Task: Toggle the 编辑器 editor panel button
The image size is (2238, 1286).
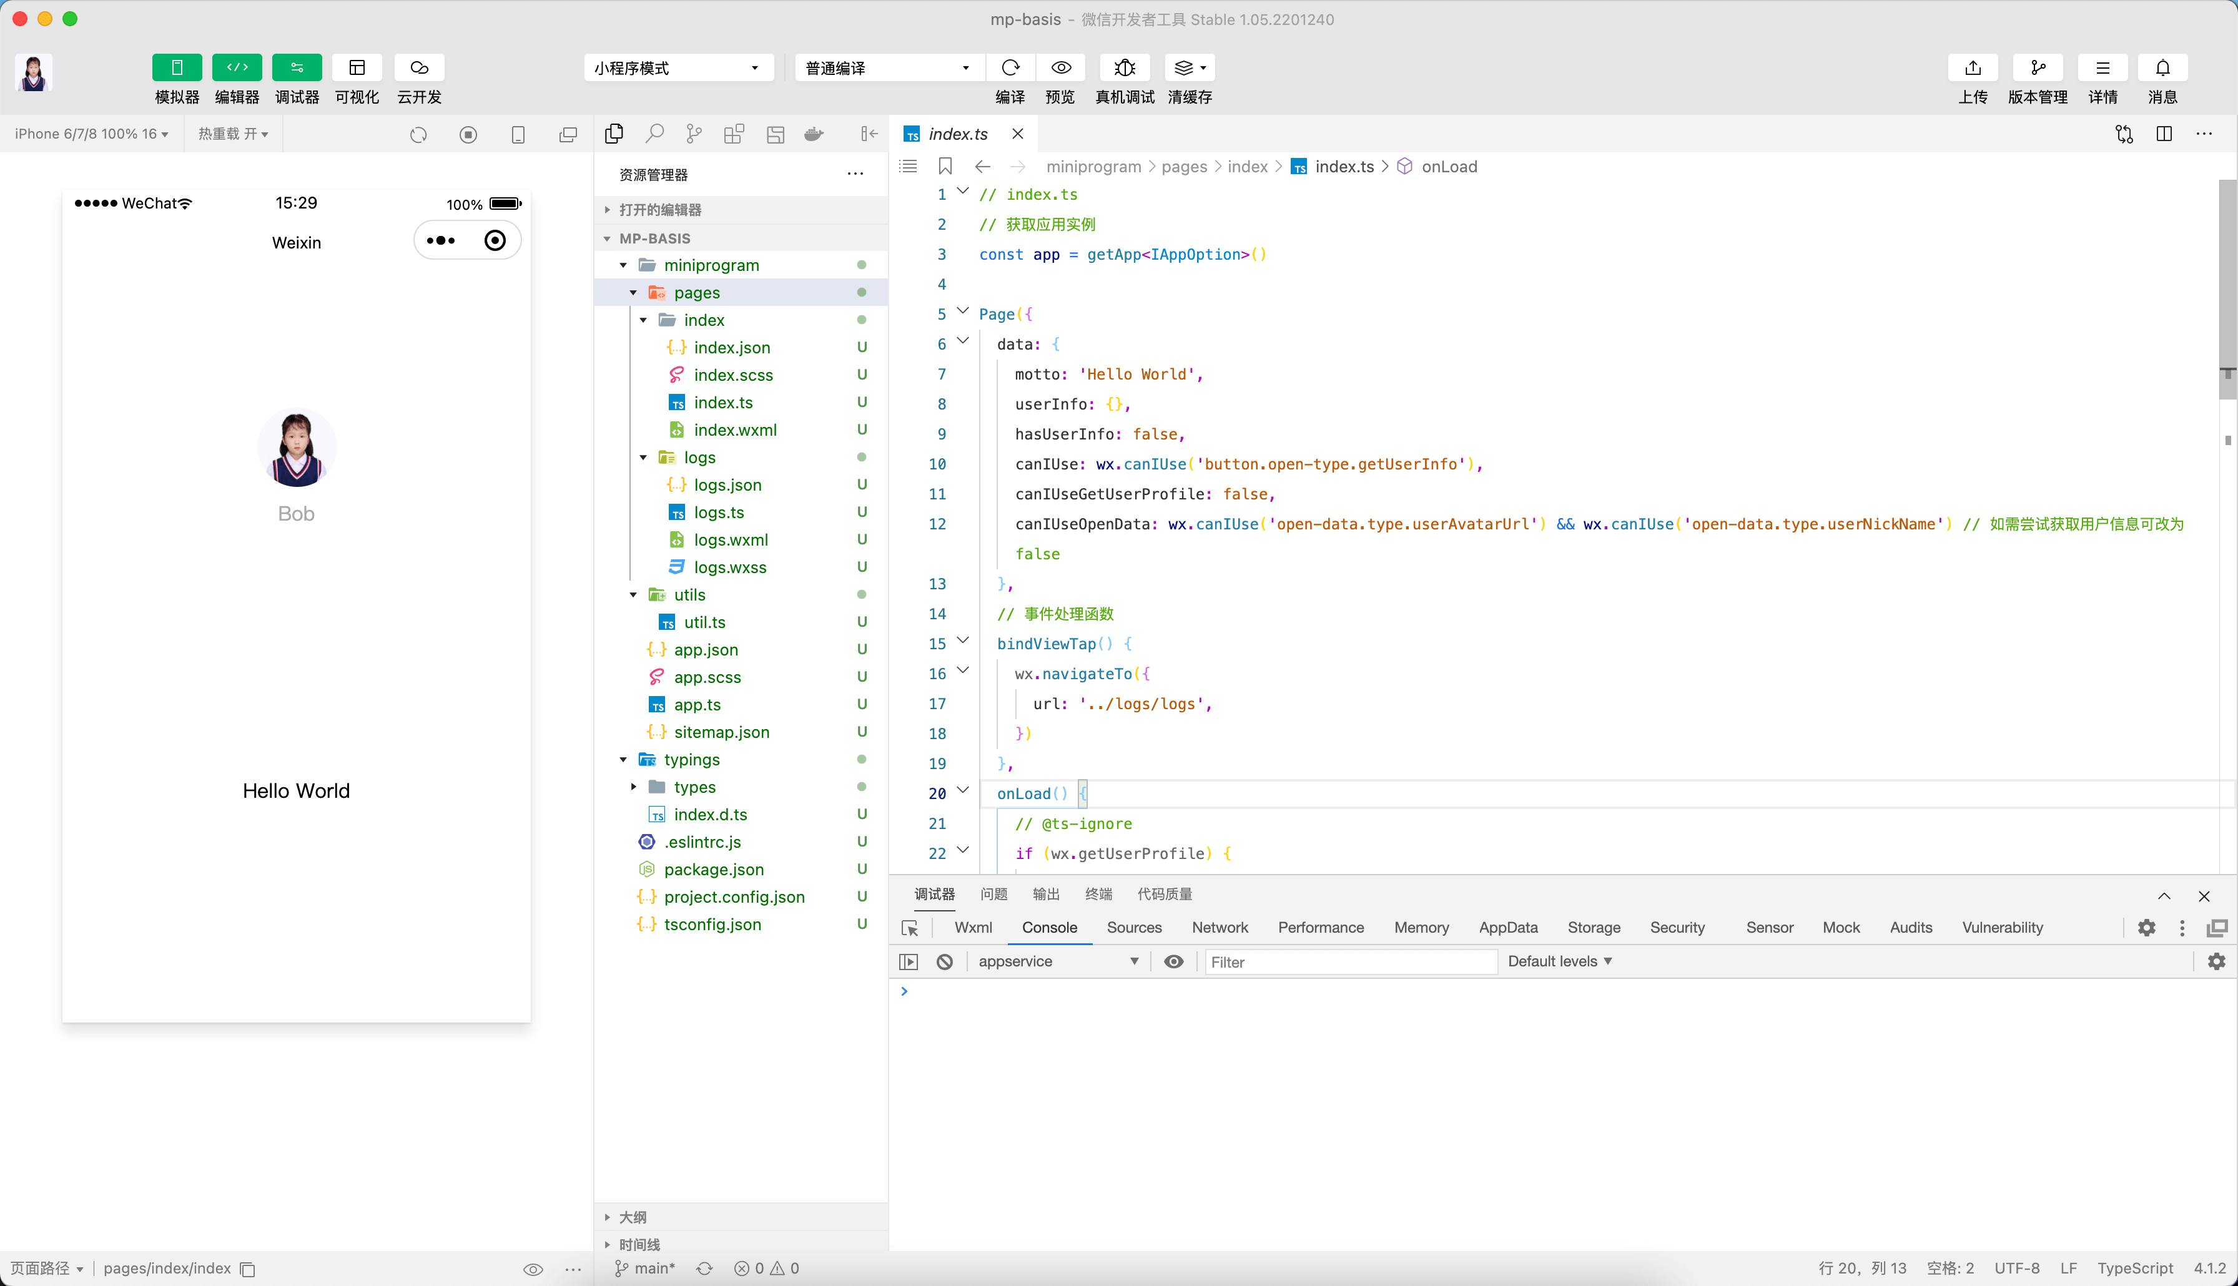Action: point(237,68)
